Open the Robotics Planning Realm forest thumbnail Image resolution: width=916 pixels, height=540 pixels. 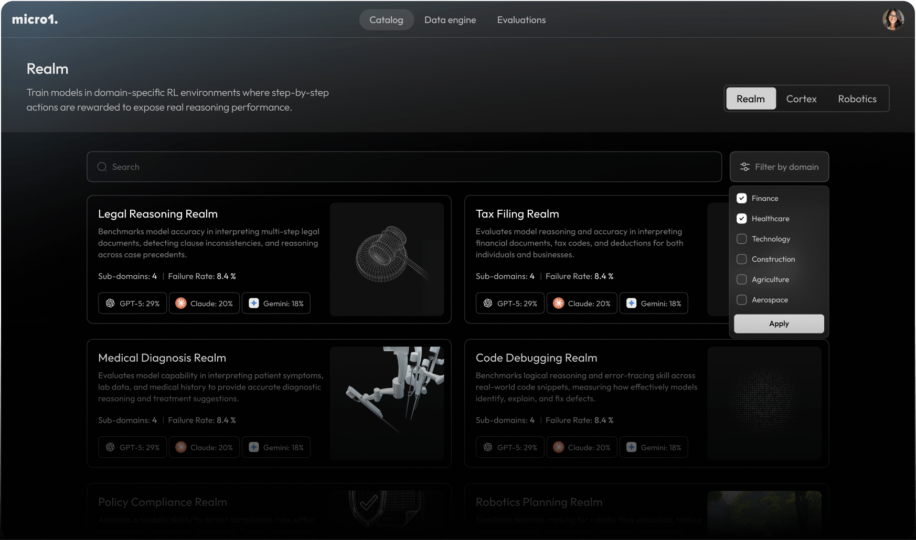[x=764, y=513]
